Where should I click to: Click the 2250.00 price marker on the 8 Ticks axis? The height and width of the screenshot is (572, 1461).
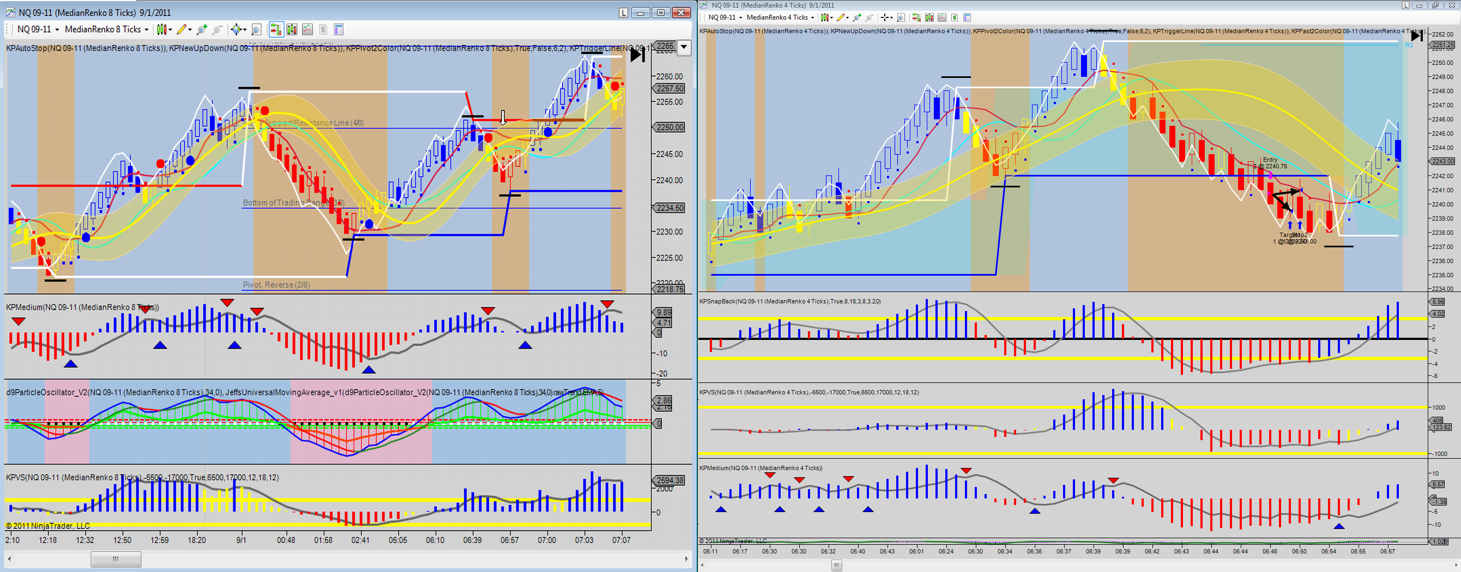tap(670, 127)
